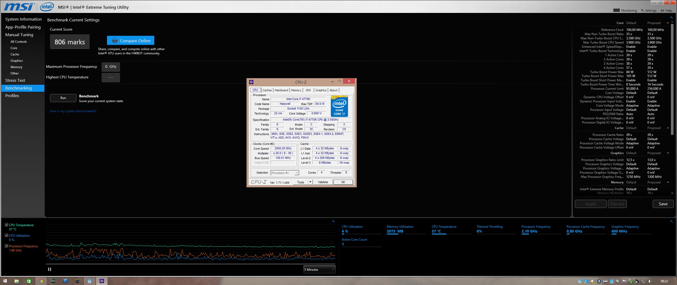677x285 pixels.
Task: Switch to Mainboard tab in CPU-Z
Action: (281, 90)
